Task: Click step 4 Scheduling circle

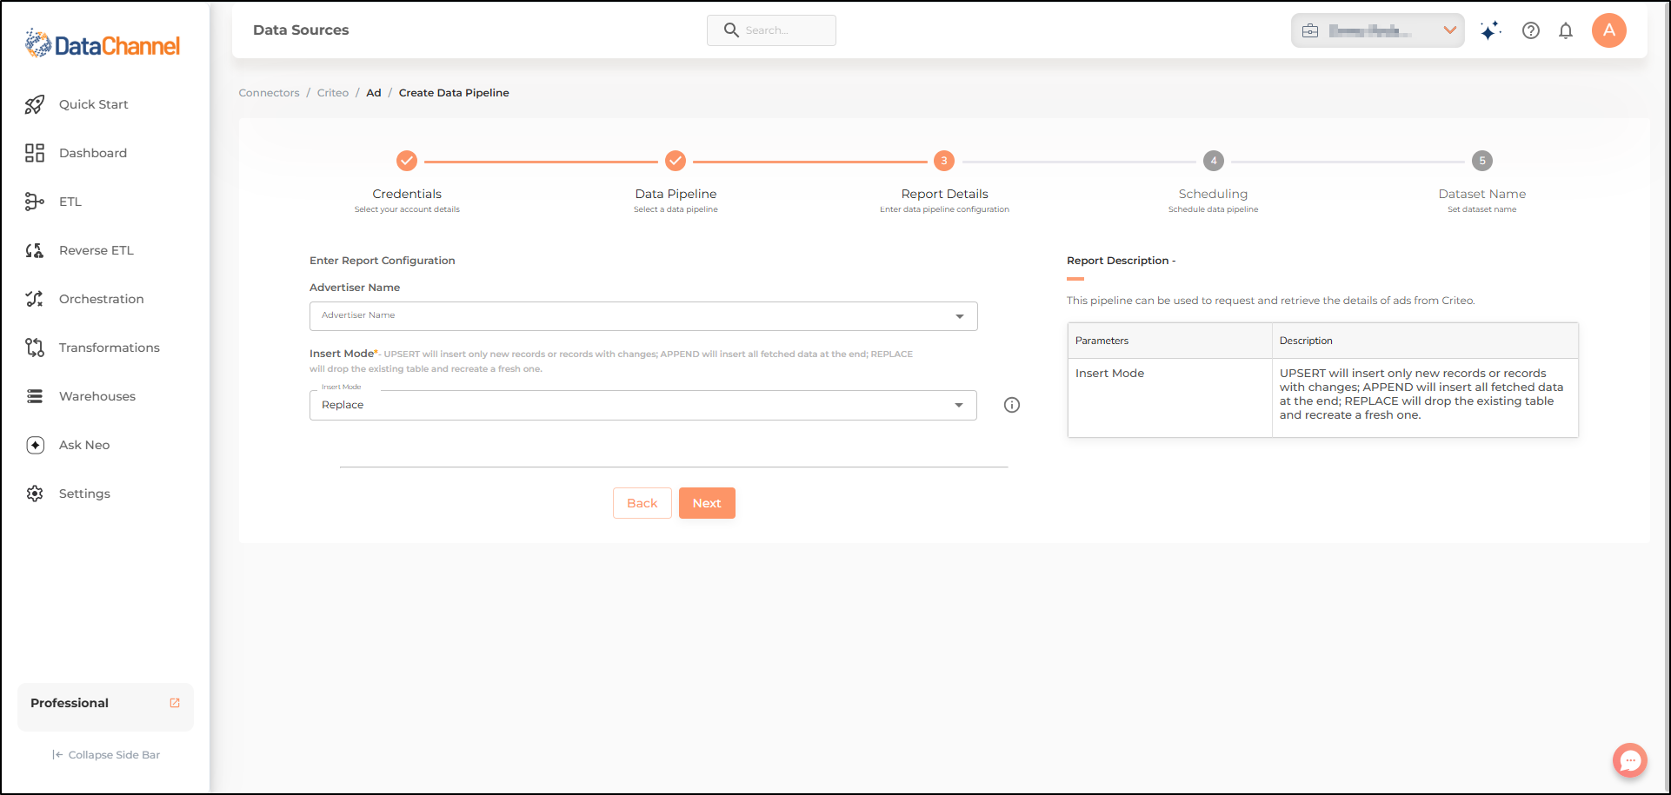Action: point(1214,161)
